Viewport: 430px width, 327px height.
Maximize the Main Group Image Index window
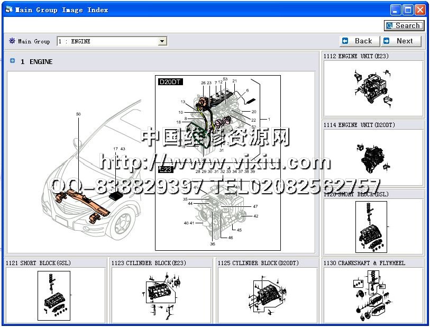point(408,10)
